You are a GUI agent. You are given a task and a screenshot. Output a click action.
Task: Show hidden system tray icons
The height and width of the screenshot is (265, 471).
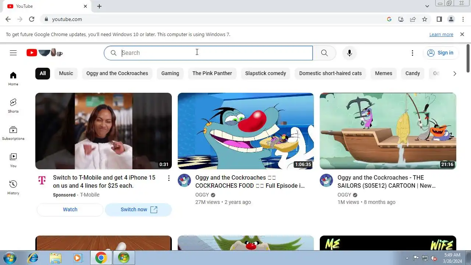point(407,258)
